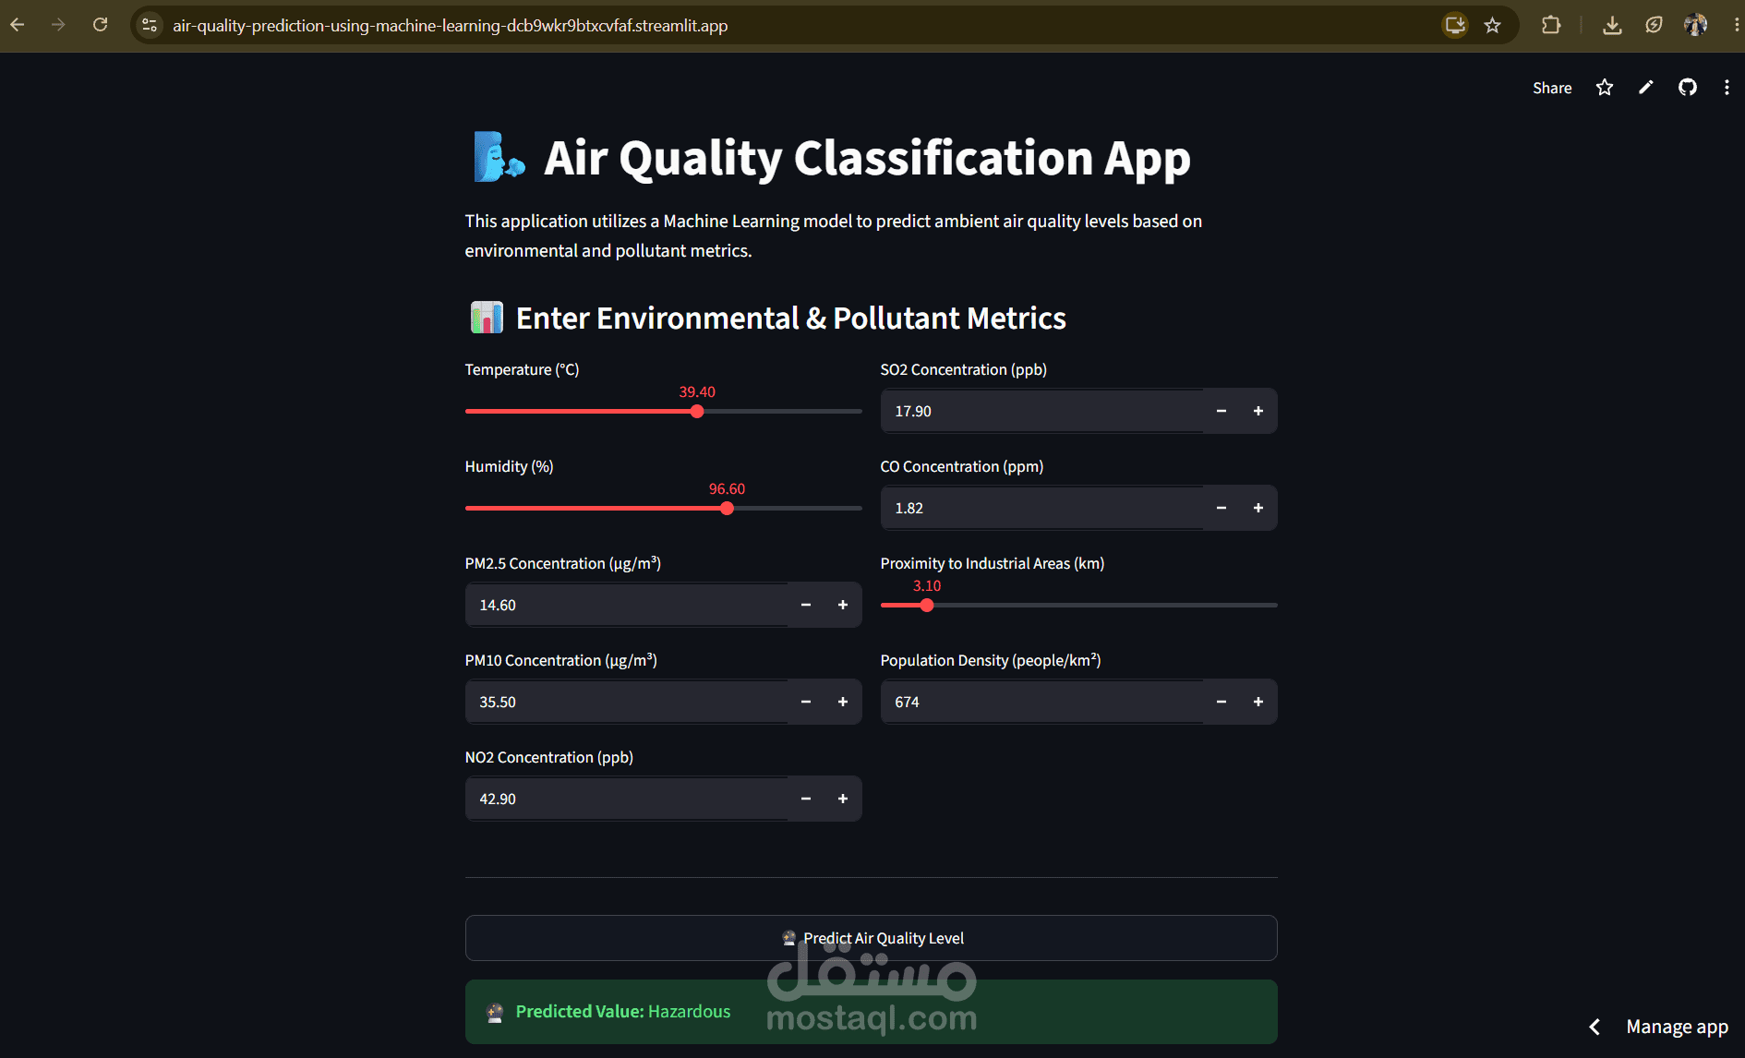Open the GitHub repository icon

(1687, 87)
